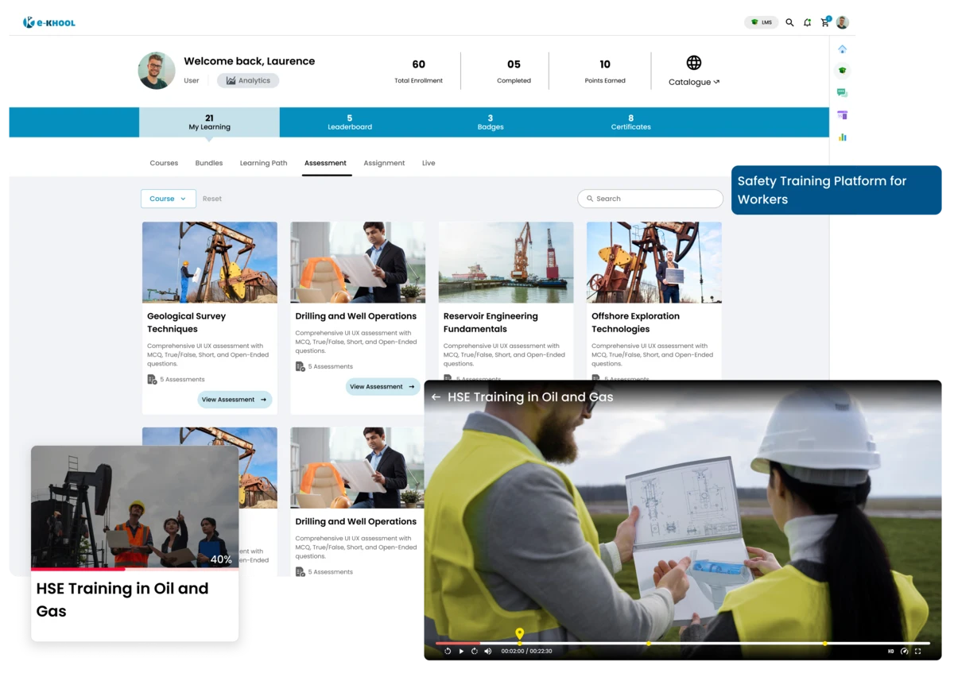Viewport: 954px width, 673px height.
Task: Go back using the video title arrow
Action: click(436, 397)
